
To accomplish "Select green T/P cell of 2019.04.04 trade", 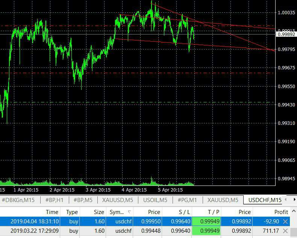I will point(206,222).
